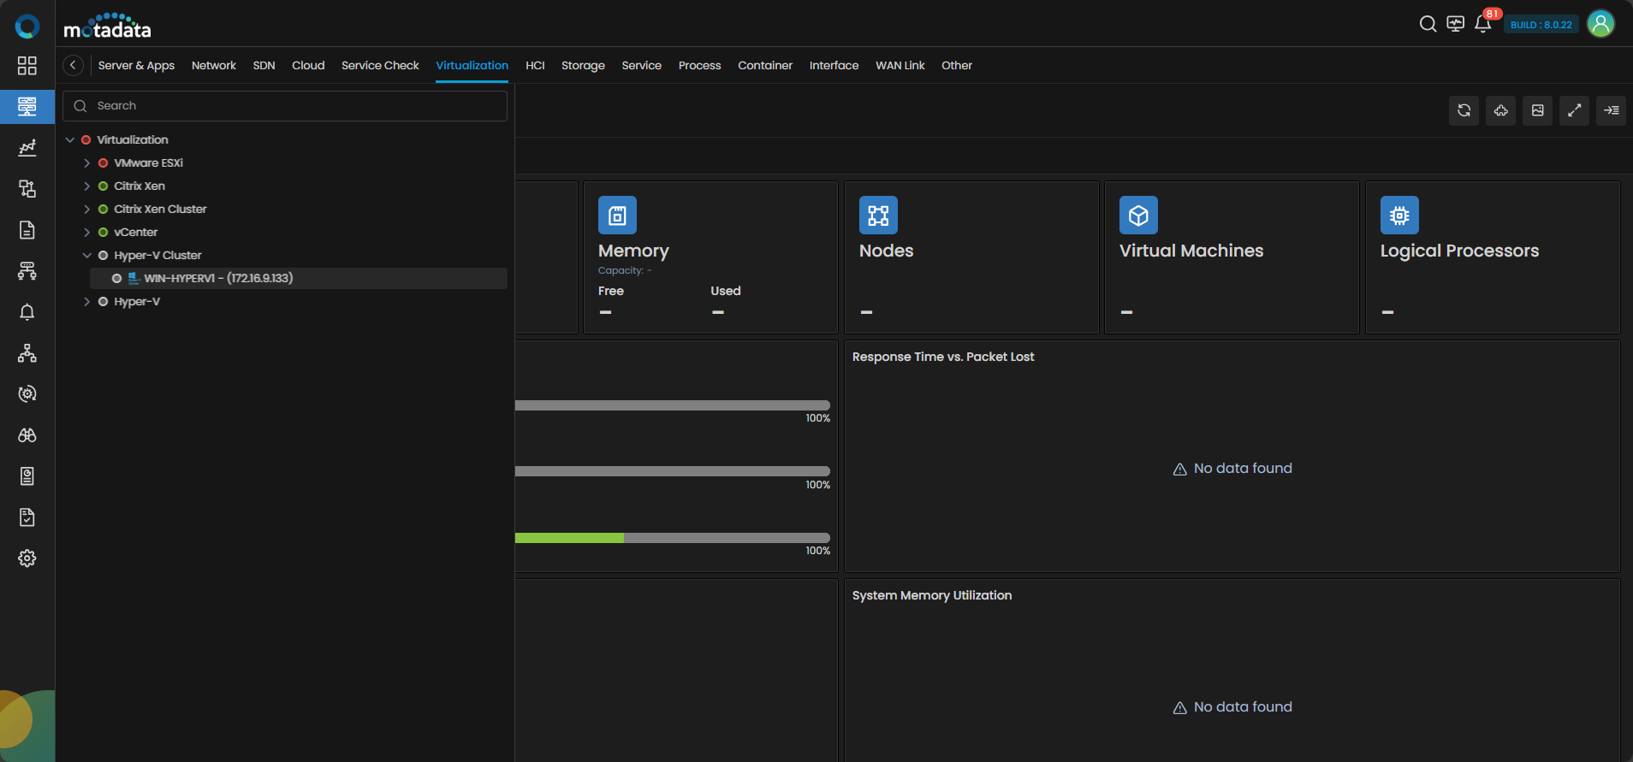
Task: Expand the vCenter tree node
Action: tap(86, 233)
